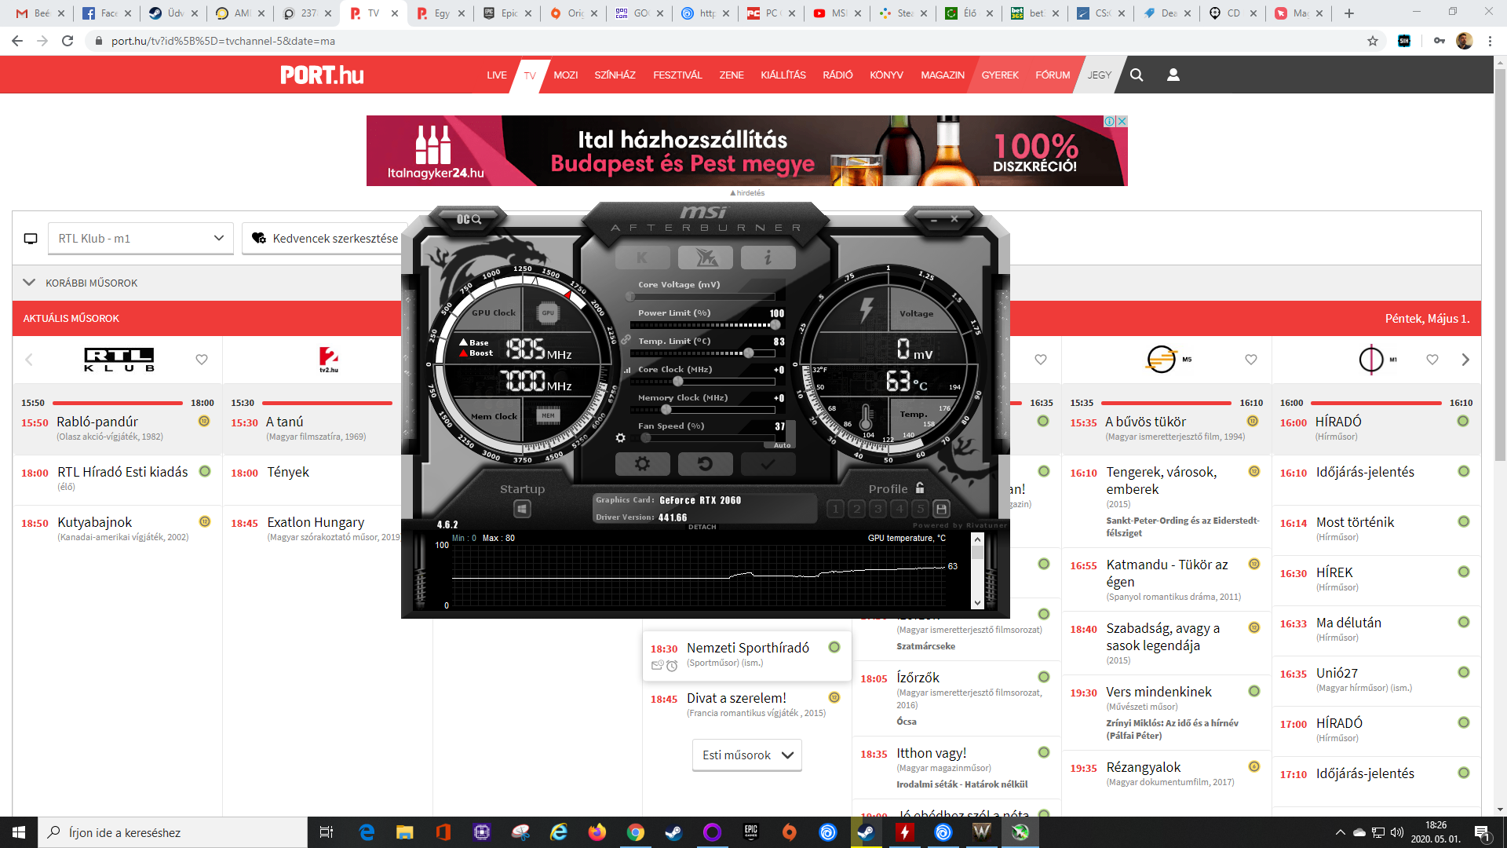Viewport: 1507px width, 848px height.
Task: Show hidden system tray icons
Action: [1340, 832]
